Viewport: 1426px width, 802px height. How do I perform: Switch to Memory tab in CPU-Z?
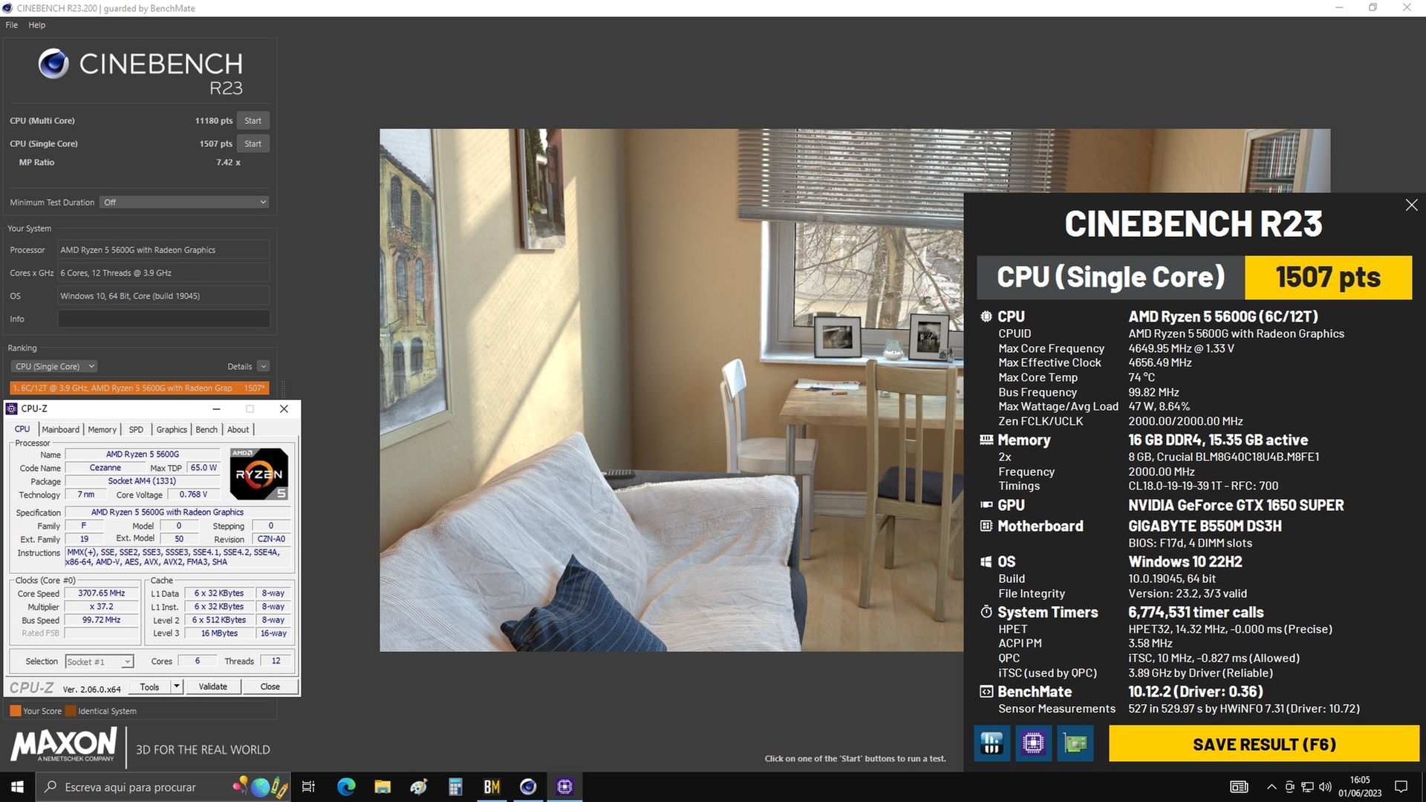click(102, 429)
